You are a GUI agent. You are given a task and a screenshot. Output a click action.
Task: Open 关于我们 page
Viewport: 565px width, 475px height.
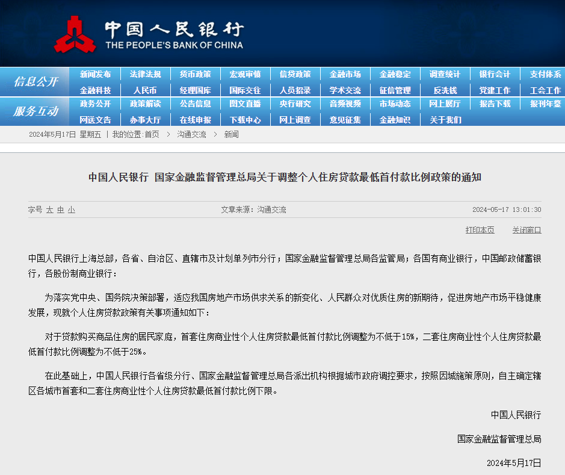445,120
